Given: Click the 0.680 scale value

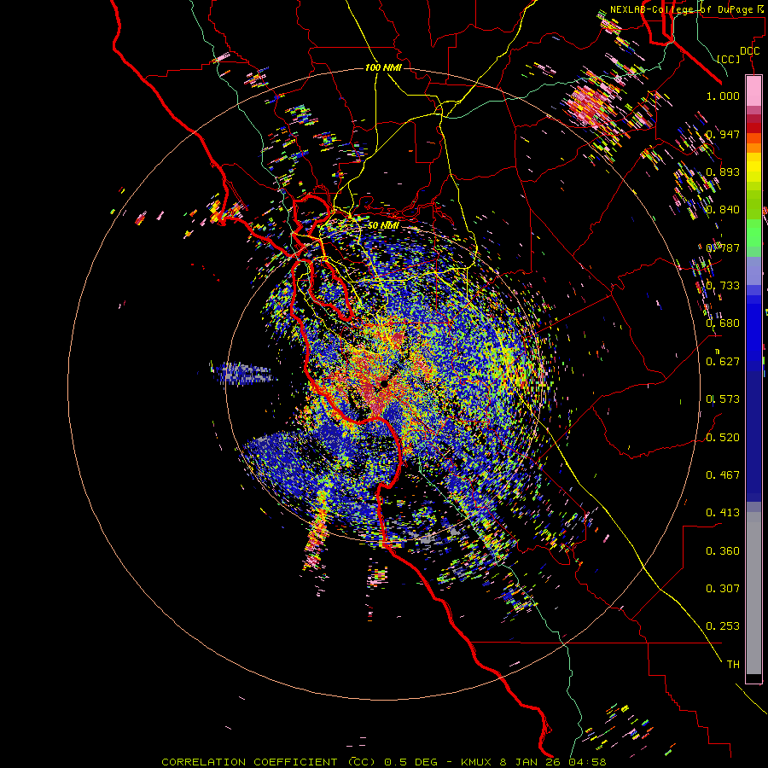Looking at the screenshot, I should coord(723,323).
